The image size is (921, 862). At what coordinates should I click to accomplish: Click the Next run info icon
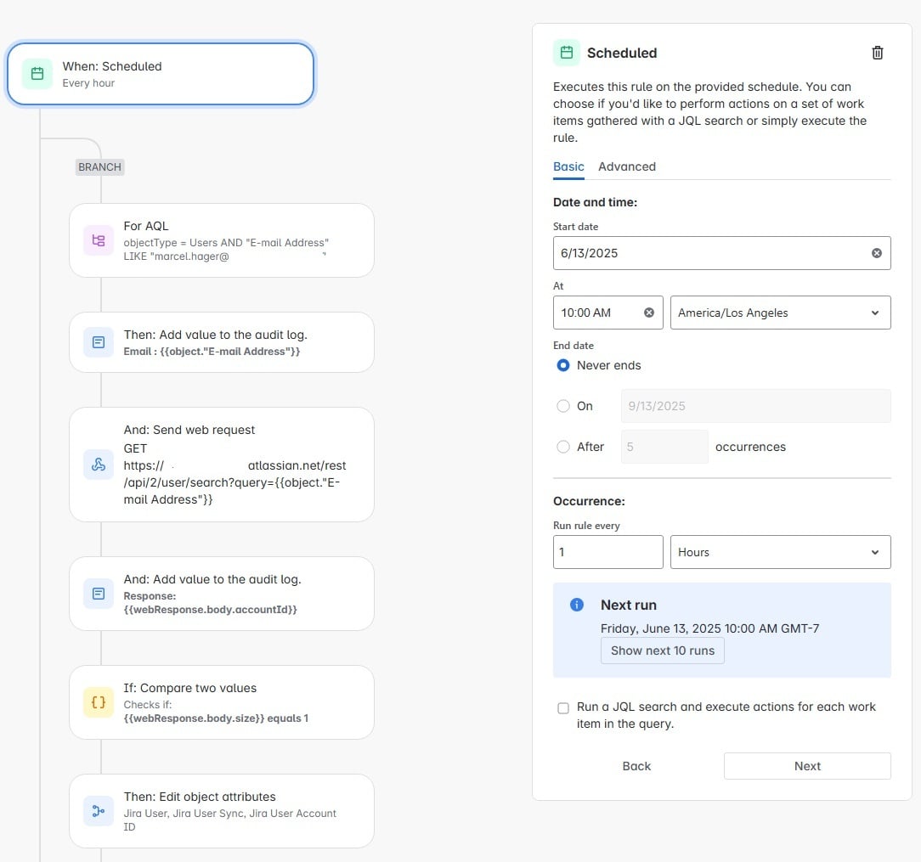pos(577,605)
